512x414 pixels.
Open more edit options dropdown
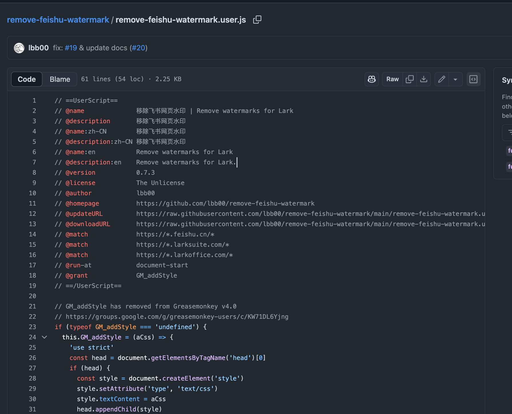coord(456,79)
